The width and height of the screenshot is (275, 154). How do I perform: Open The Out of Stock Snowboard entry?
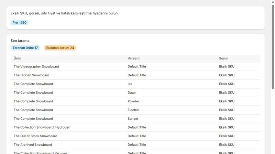(x=35, y=136)
